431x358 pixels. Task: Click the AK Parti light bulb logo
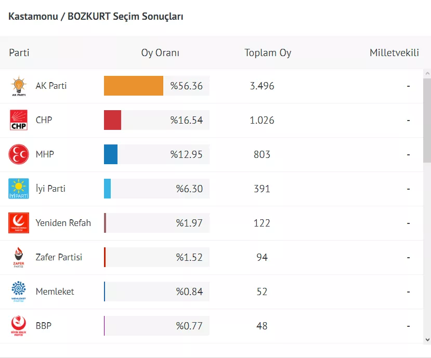point(19,86)
